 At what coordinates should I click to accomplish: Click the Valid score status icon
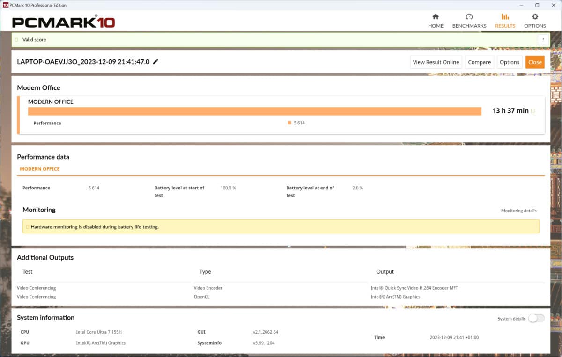pyautogui.click(x=17, y=40)
